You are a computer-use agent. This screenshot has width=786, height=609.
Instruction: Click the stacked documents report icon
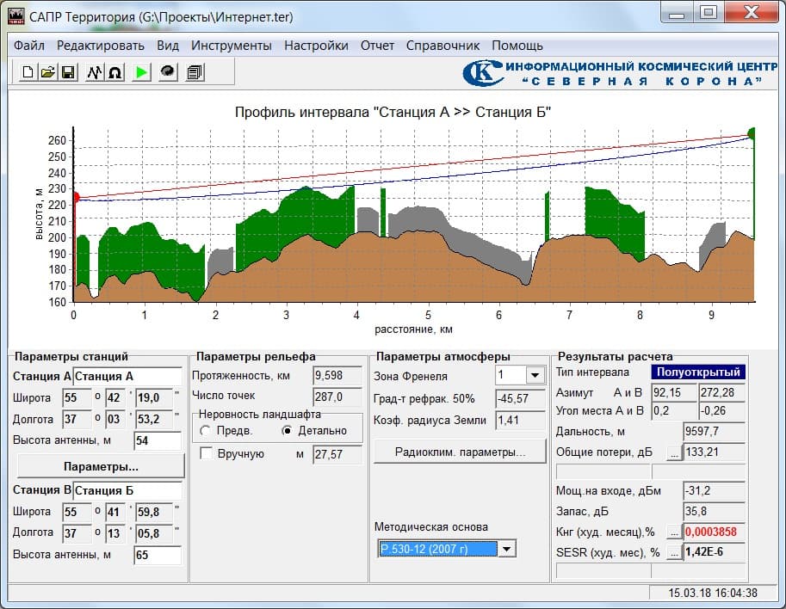click(195, 73)
